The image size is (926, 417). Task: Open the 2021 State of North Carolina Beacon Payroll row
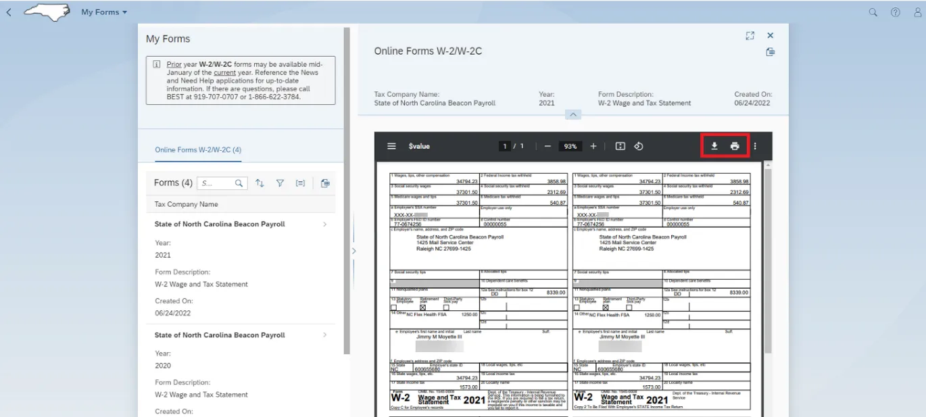click(241, 268)
